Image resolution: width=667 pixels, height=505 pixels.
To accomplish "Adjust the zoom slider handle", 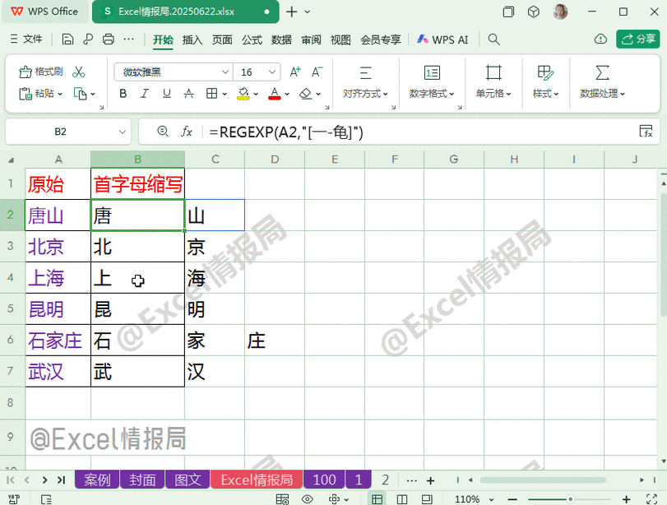I will pos(570,499).
